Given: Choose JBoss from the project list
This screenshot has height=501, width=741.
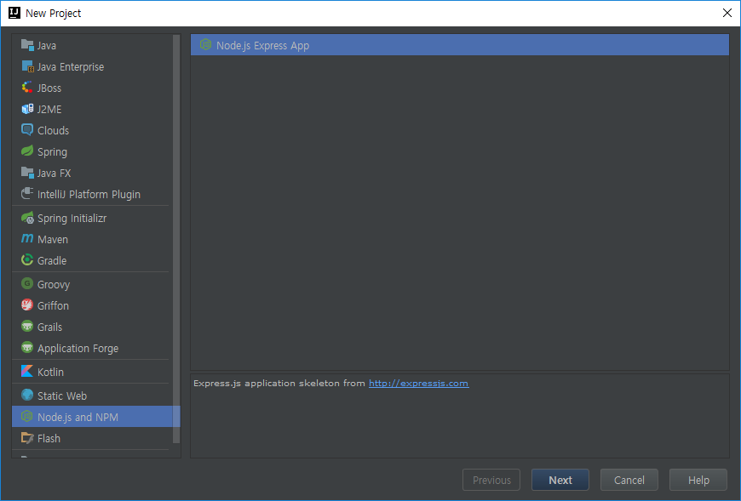Looking at the screenshot, I should click(x=90, y=88).
